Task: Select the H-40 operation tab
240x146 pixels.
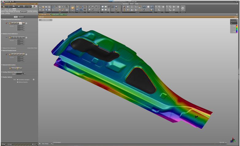Action: pyautogui.click(x=14, y=9)
